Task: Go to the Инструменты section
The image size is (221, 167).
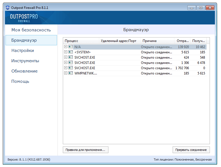Action: (x=31, y=61)
